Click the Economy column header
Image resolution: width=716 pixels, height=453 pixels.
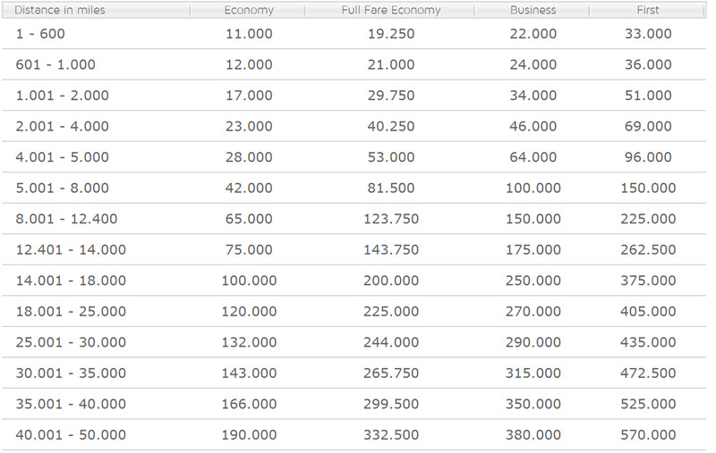point(248,10)
